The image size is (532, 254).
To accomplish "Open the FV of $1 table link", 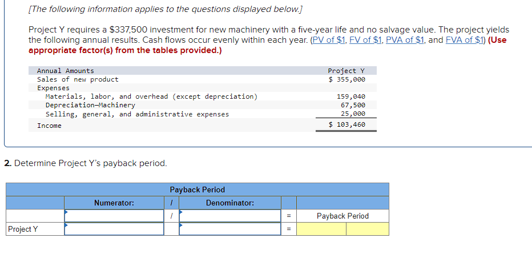I will pyautogui.click(x=366, y=40).
